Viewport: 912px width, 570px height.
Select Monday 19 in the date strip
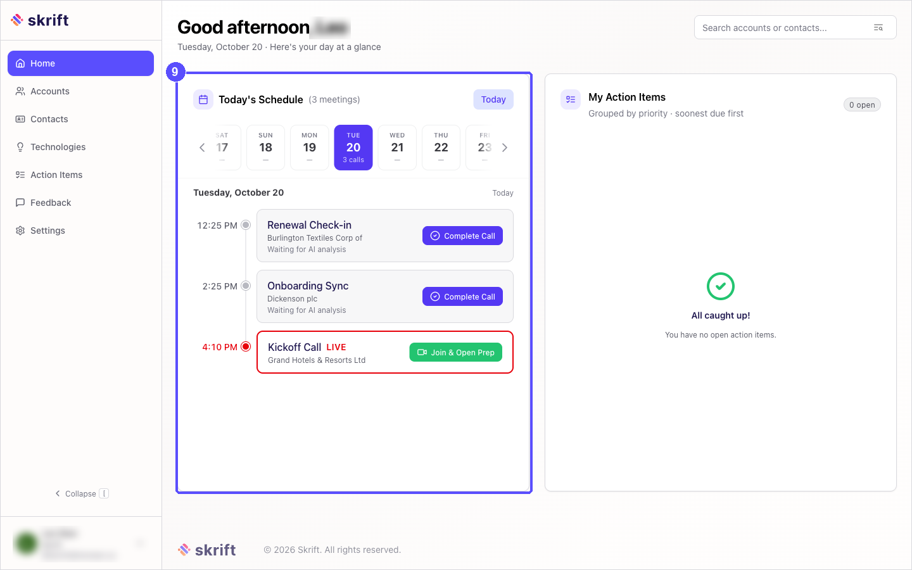pos(310,148)
